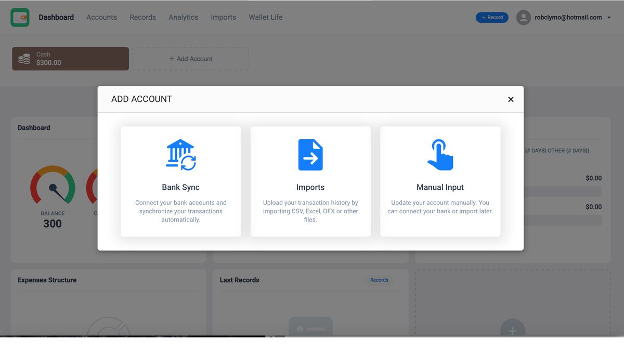
Task: Close the ADD ACCOUNT dialog
Action: pos(511,99)
